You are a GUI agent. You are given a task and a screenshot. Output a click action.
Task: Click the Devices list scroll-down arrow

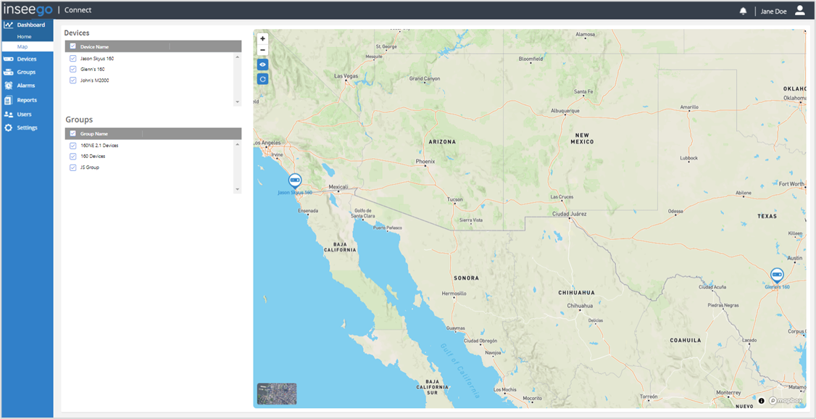[x=238, y=102]
